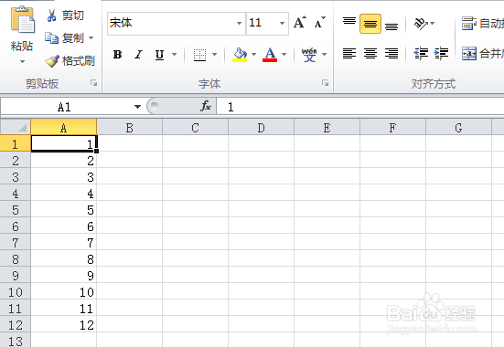Select column B header
Viewport: 504px width, 347px height.
pyautogui.click(x=130, y=128)
